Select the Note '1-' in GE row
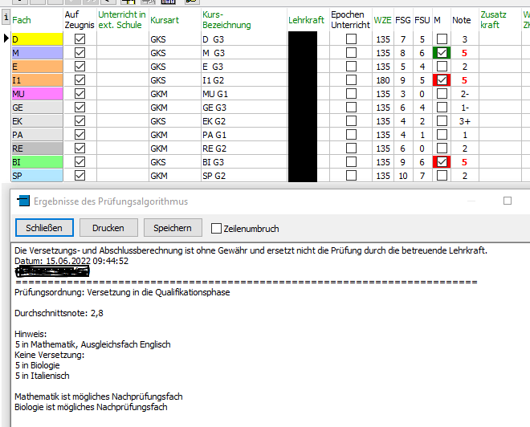530x427 pixels. [x=464, y=108]
